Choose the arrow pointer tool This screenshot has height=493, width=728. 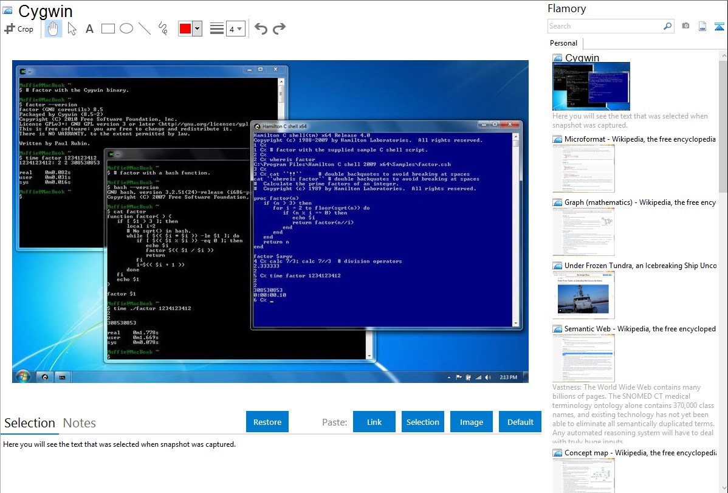(72, 29)
